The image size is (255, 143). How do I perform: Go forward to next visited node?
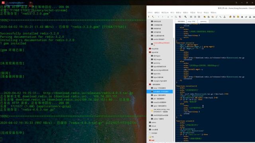(x=163, y=17)
